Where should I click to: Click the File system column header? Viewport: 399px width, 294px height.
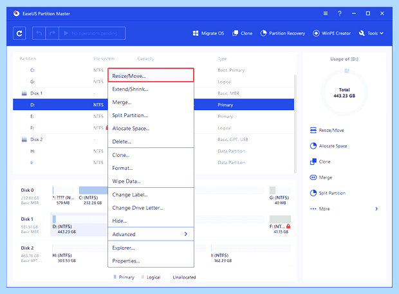(x=104, y=59)
